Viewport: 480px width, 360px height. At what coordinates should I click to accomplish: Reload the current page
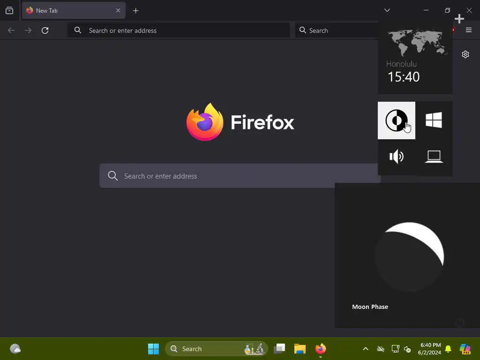tap(45, 30)
